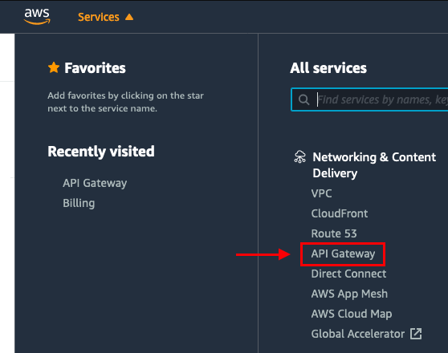Click Global Accelerator external link icon
448x353 pixels.
(x=416, y=334)
